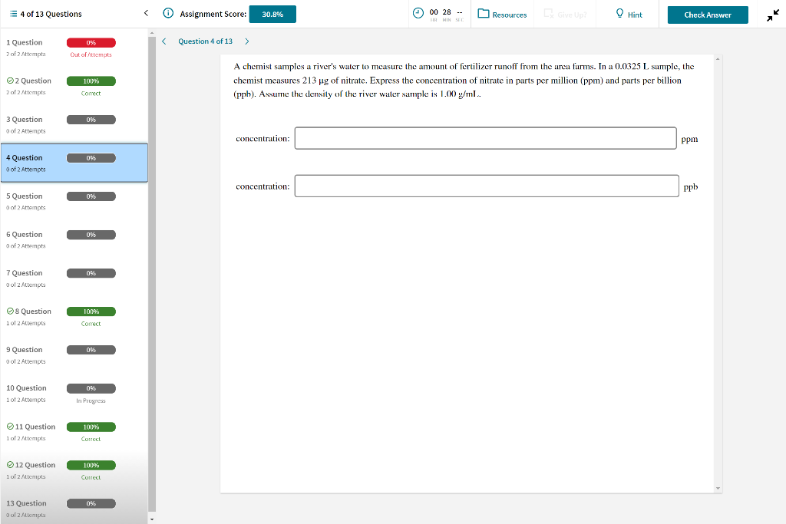Click the 30.8% Assignment Score badge
The height and width of the screenshot is (524, 786).
pos(272,14)
